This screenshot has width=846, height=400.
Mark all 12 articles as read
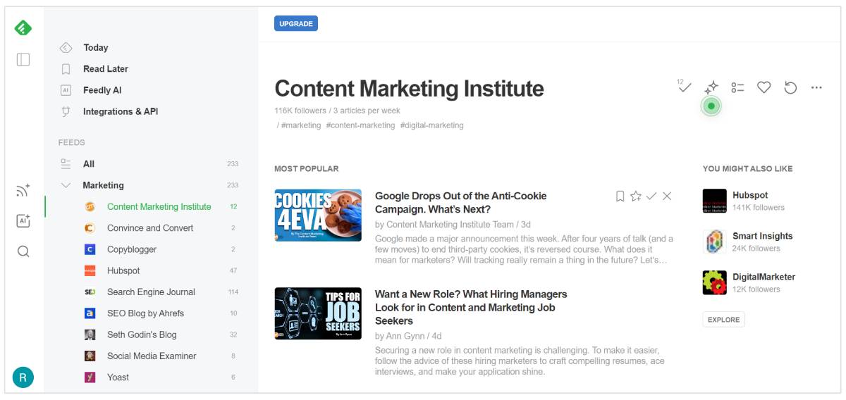tap(684, 87)
